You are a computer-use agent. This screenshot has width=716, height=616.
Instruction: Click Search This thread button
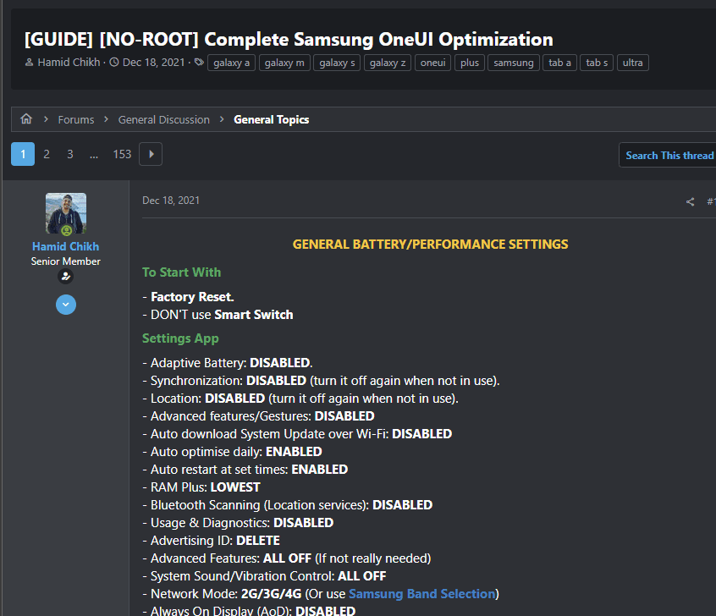[x=669, y=155]
